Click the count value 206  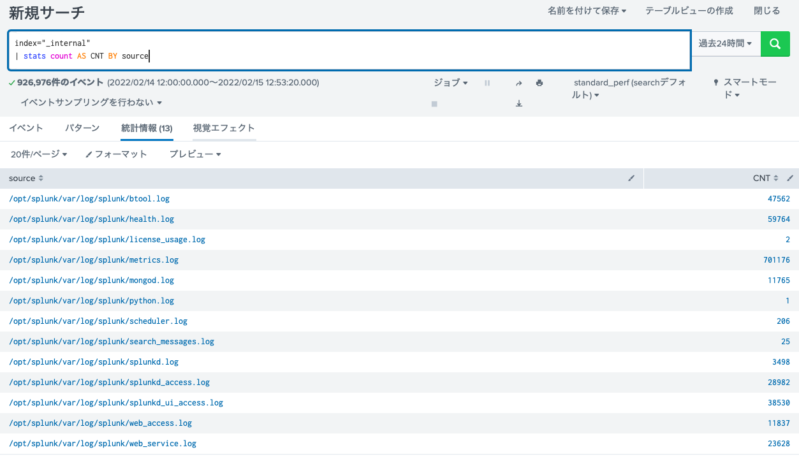point(784,321)
